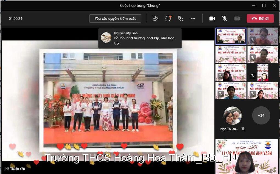This screenshot has width=280, height=174.
Task: Unmute the microphone in the meeting toolbar
Action: tap(225, 18)
